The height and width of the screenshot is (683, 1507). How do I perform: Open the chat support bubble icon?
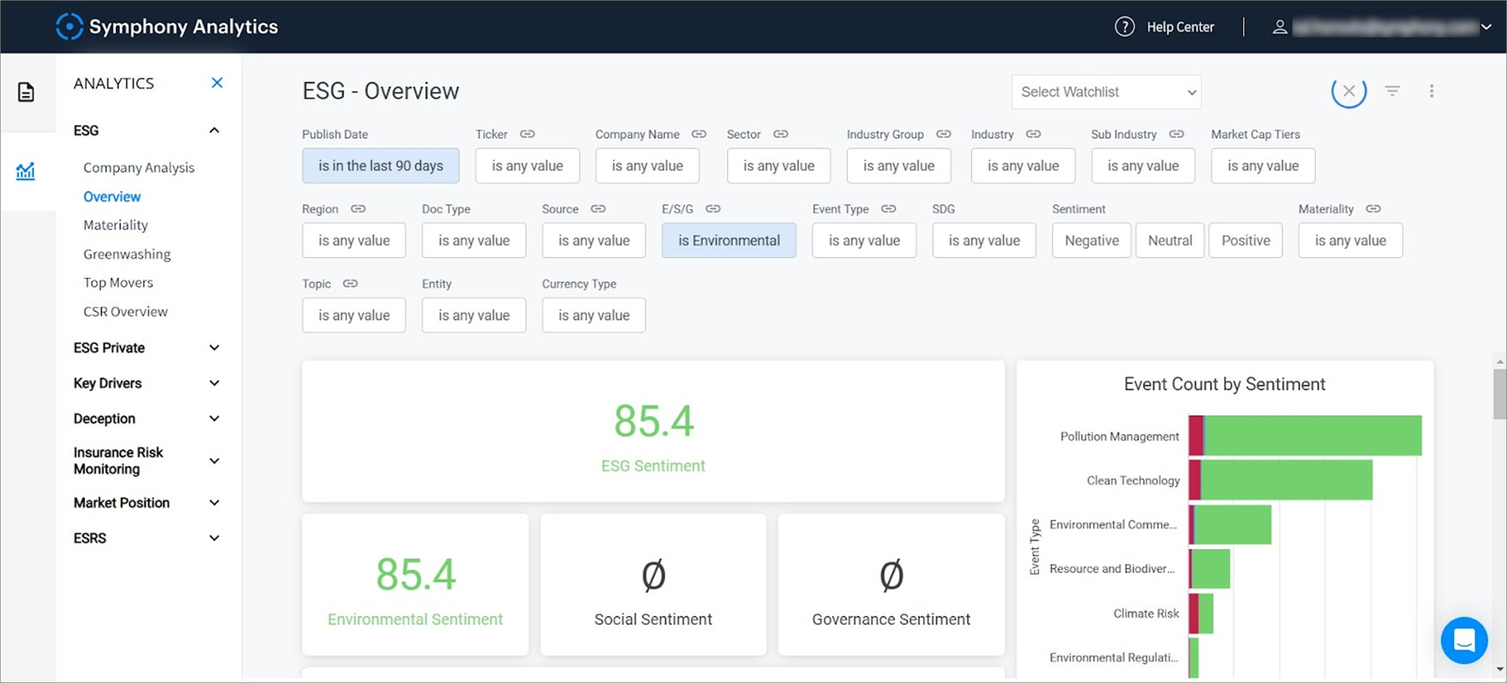(1464, 640)
